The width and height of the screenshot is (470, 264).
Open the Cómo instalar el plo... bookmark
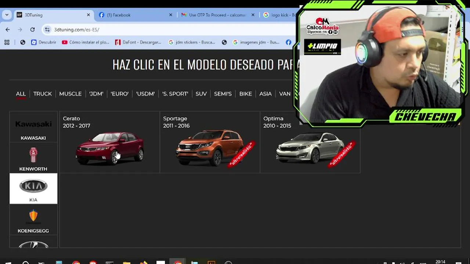point(86,42)
